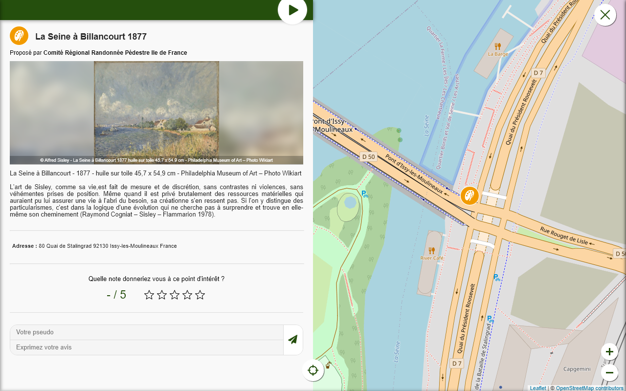Click the Capgemini label on the map
The image size is (626, 391).
(577, 369)
